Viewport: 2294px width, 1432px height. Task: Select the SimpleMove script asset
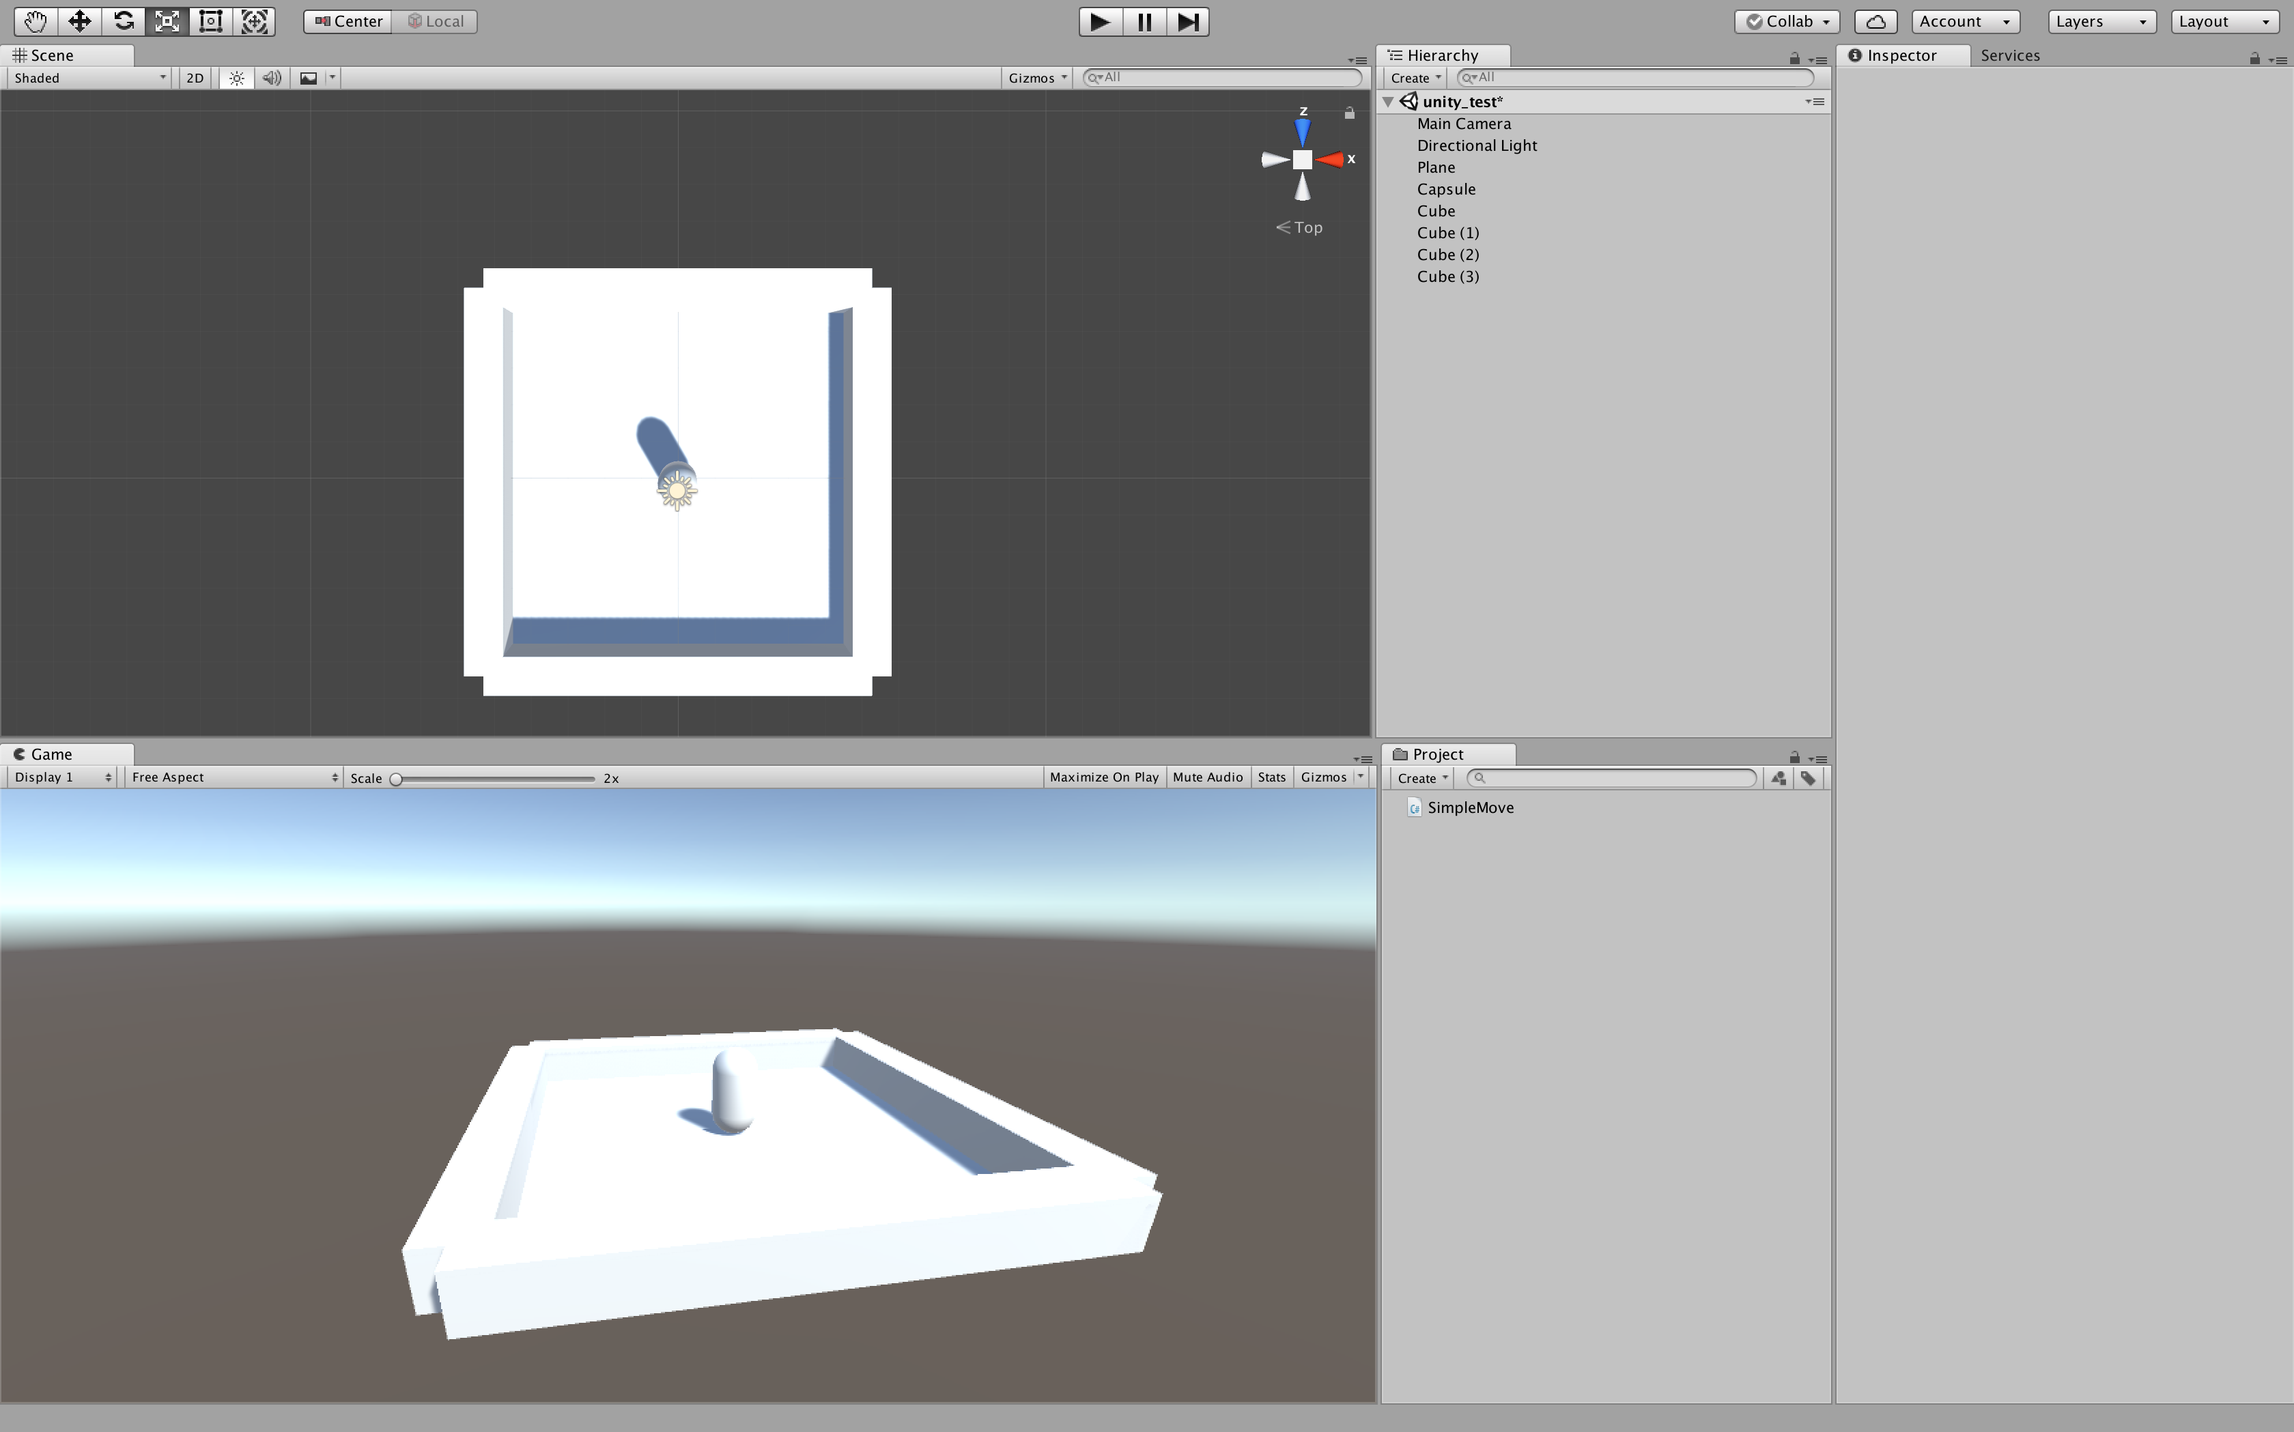1462,808
